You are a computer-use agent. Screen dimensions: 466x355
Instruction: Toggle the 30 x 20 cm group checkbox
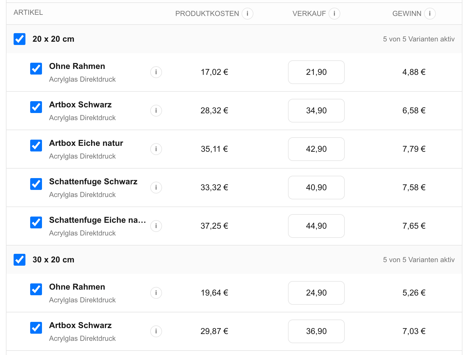[x=20, y=260]
